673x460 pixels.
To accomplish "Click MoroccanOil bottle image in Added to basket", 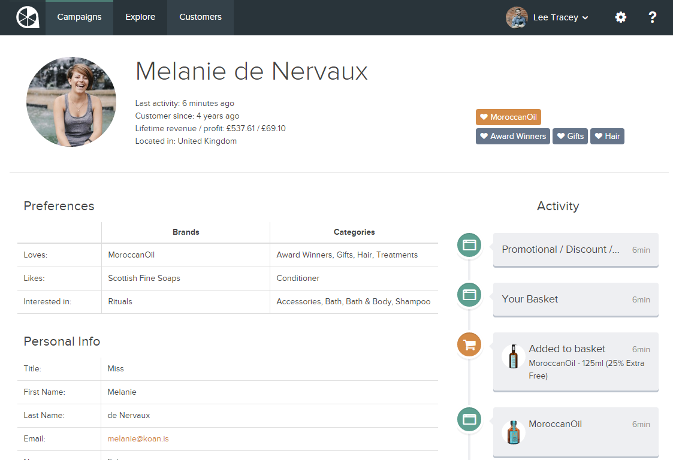I will [x=514, y=356].
